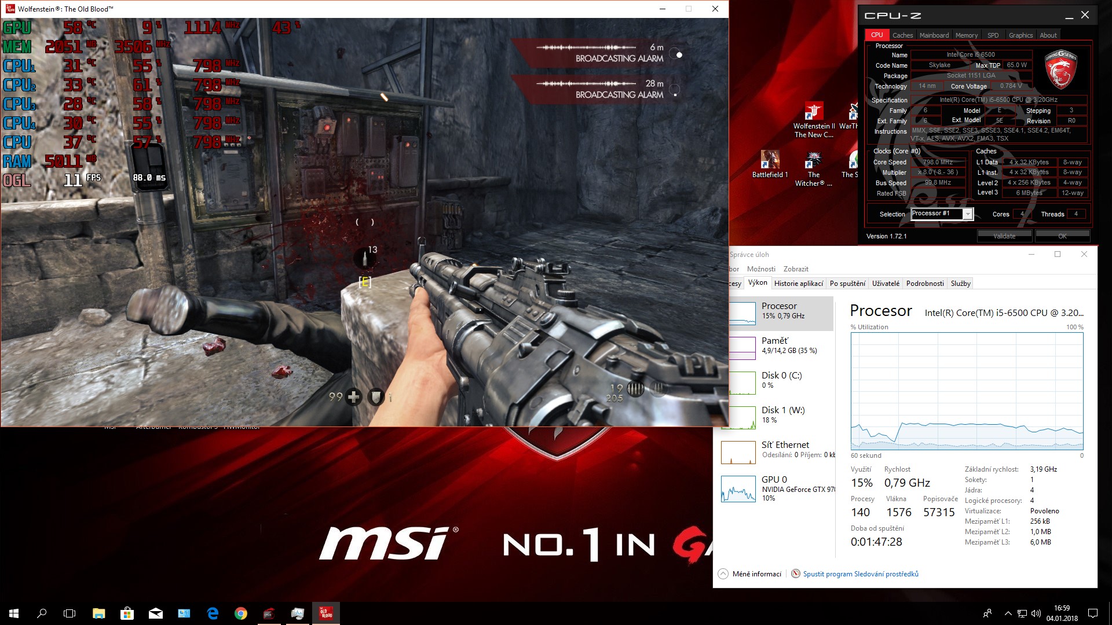
Task: Switch to the Mainboard tab in CPU-Z
Action: coord(934,35)
